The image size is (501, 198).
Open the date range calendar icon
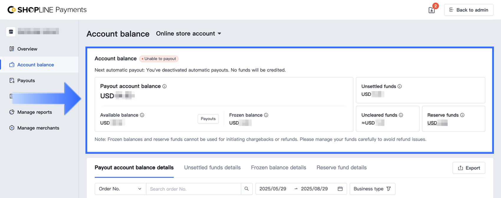click(340, 189)
